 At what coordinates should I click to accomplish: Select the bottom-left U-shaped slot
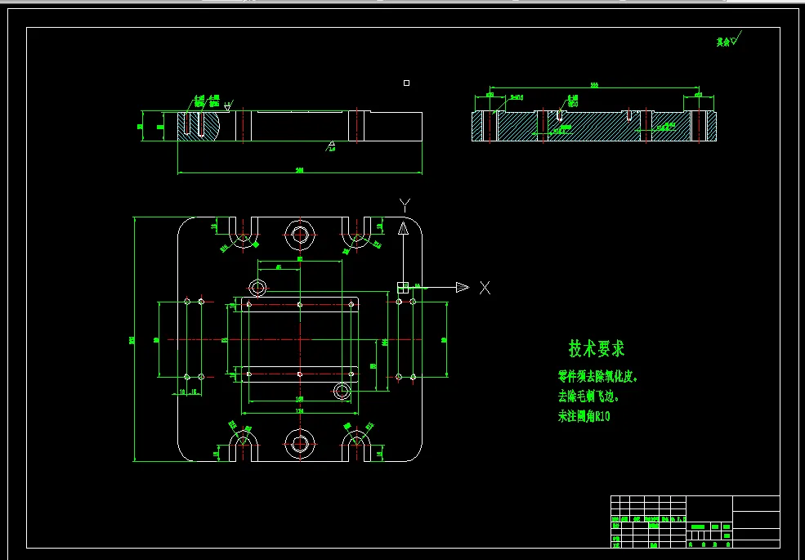click(244, 446)
